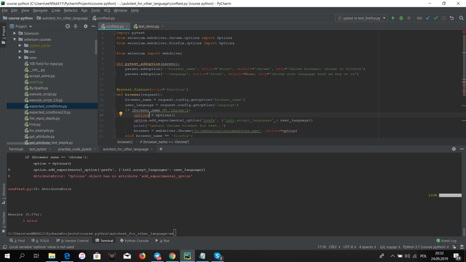466x262 pixels.
Task: Expand the venv folder
Action: (x=20, y=57)
